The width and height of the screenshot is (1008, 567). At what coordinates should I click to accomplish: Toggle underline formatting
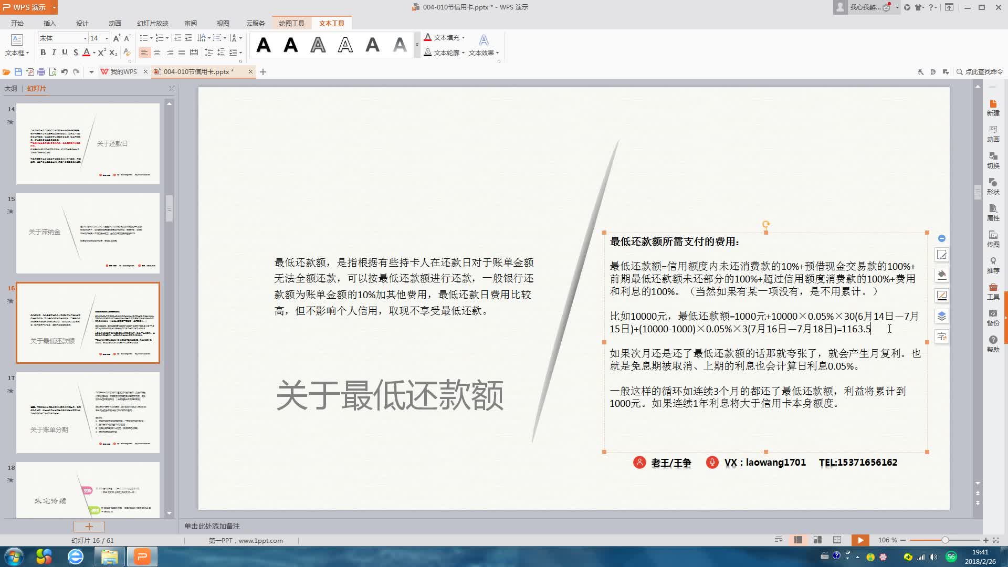(x=65, y=52)
